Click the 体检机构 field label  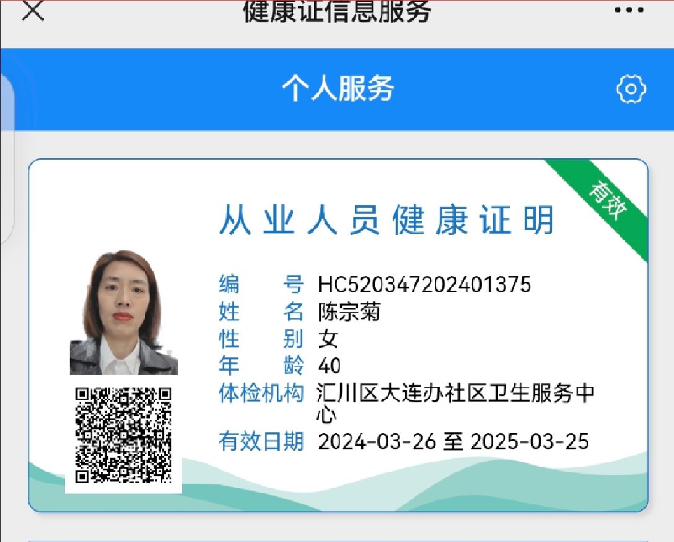pyautogui.click(x=261, y=393)
